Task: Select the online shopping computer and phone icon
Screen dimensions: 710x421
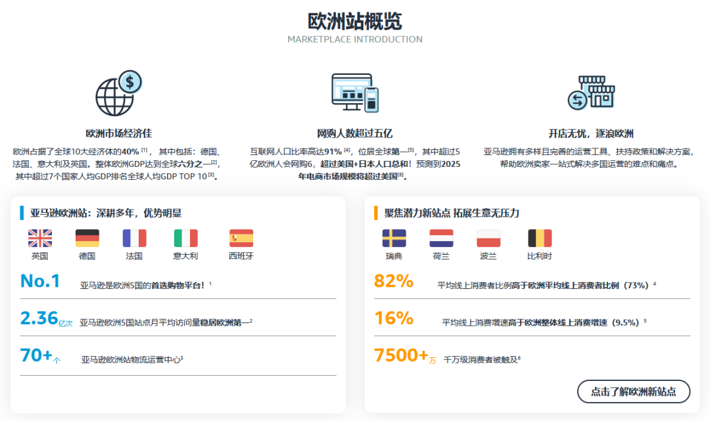Action: [x=355, y=92]
